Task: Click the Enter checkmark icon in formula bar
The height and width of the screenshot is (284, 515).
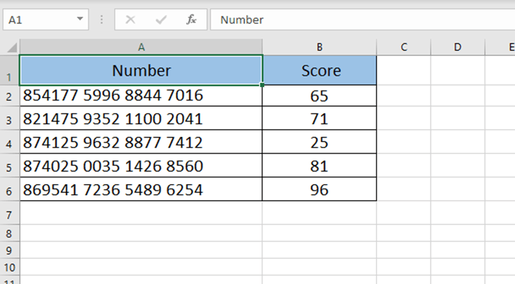Action: [161, 19]
